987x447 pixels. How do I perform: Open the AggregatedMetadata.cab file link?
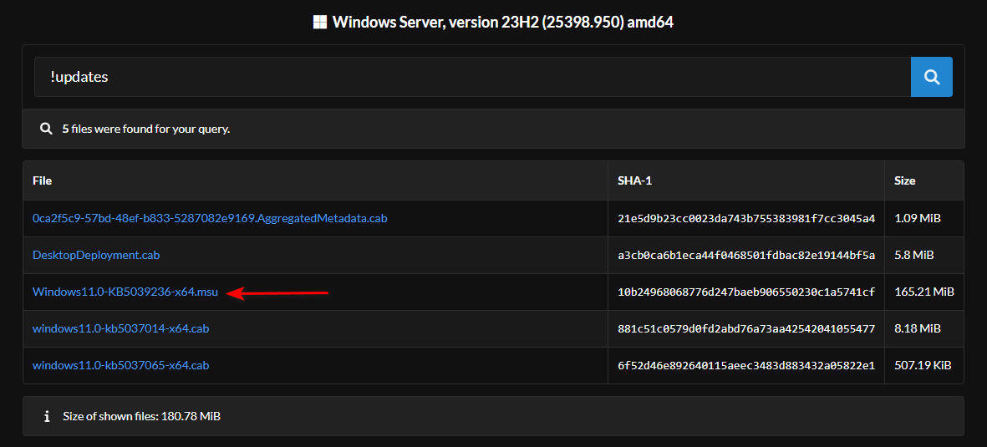pos(210,218)
